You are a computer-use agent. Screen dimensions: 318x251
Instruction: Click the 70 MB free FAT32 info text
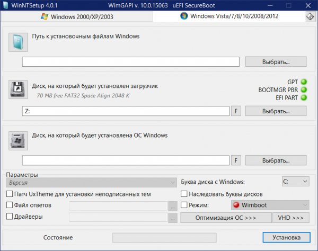coord(83,95)
